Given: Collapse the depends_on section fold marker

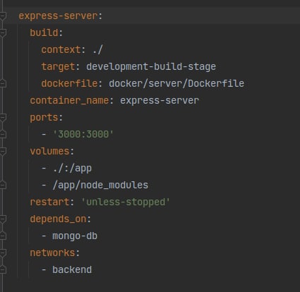Looking at the screenshot, I should [3, 219].
